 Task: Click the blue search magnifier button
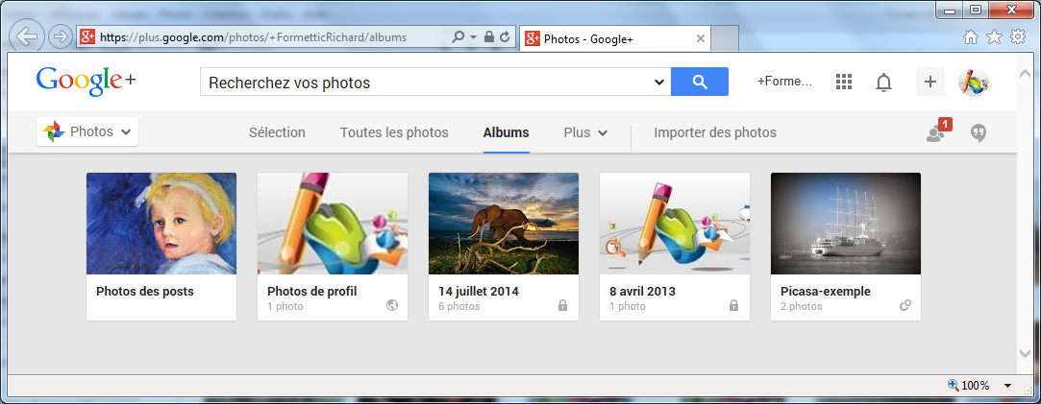point(700,82)
